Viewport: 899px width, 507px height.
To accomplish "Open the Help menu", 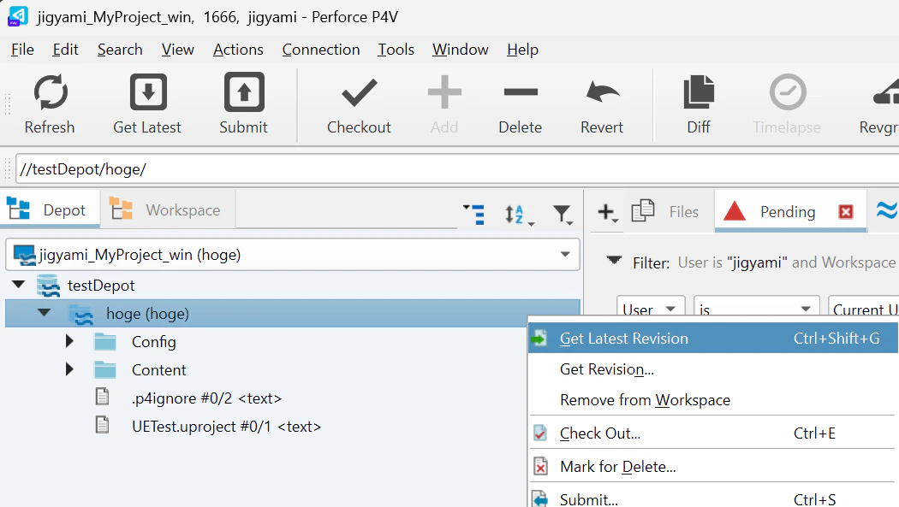I will (522, 50).
